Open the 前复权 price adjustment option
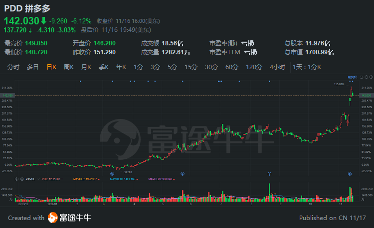374x228 pixels. [353, 77]
